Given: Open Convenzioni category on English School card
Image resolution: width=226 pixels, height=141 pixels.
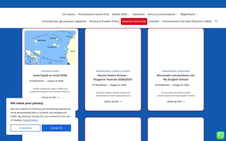Looking at the screenshot, I should click(x=169, y=71).
